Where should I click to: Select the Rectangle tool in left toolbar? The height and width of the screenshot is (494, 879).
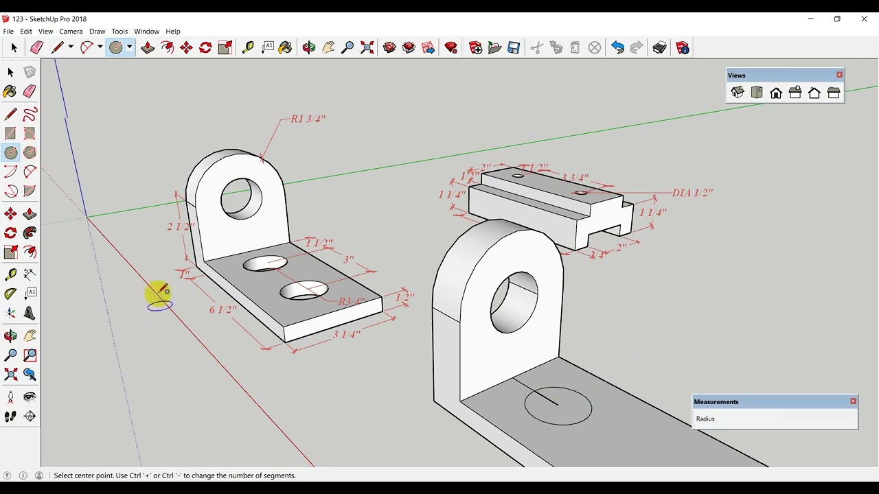click(x=10, y=133)
